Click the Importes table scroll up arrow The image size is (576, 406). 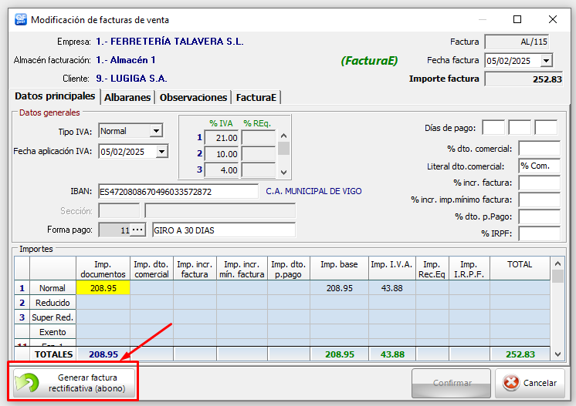[557, 263]
